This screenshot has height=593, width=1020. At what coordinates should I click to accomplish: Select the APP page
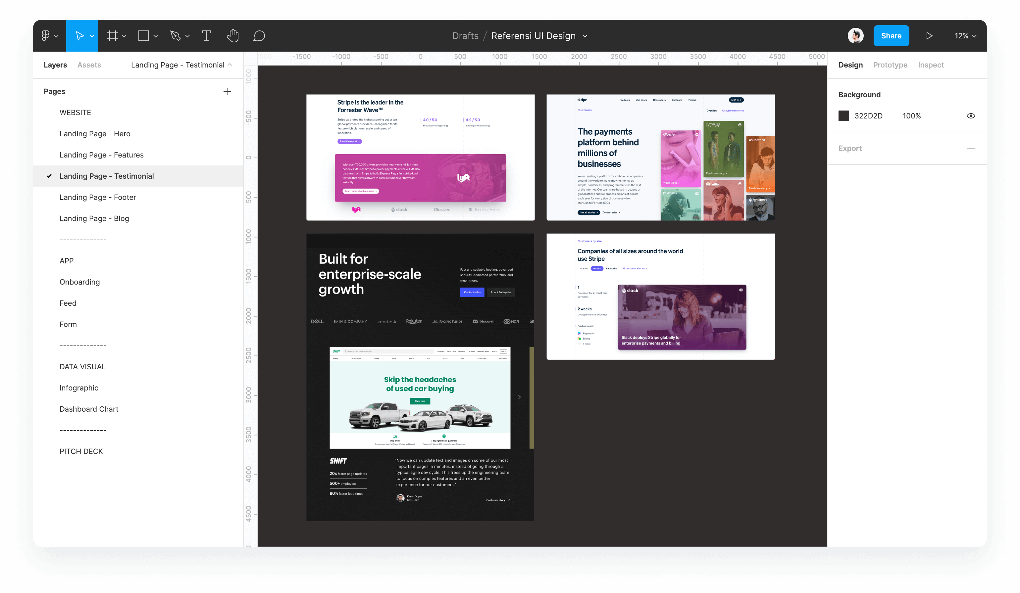click(138, 261)
